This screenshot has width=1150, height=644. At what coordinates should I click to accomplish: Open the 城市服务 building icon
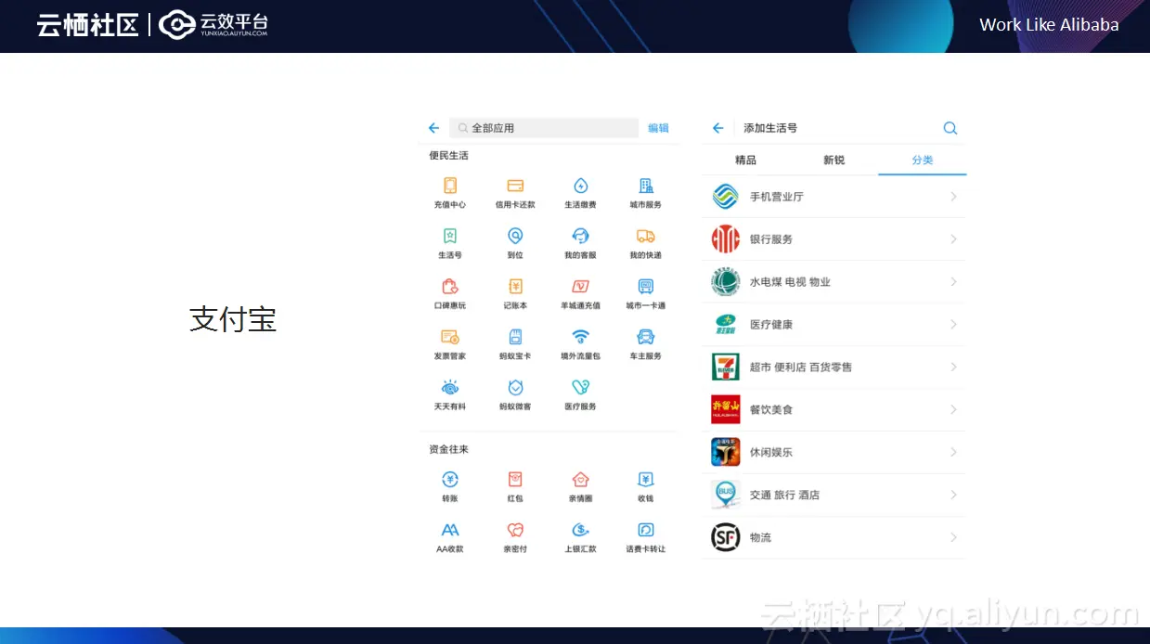coord(646,186)
